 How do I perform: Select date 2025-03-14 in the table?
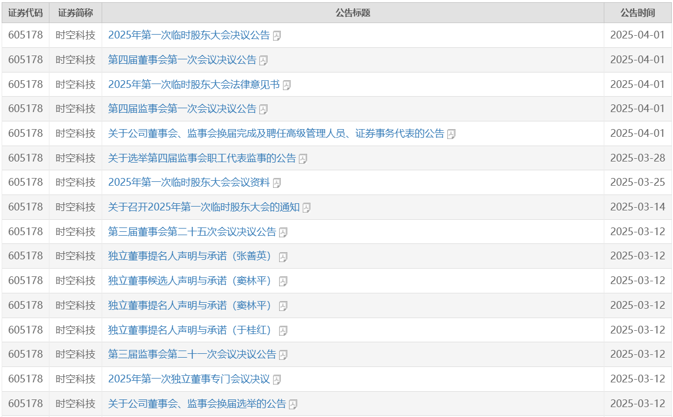point(637,207)
